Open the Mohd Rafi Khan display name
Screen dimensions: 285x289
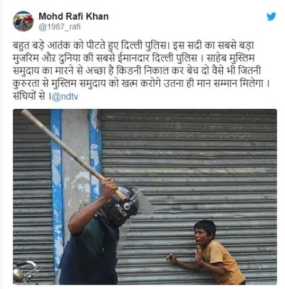[74, 17]
